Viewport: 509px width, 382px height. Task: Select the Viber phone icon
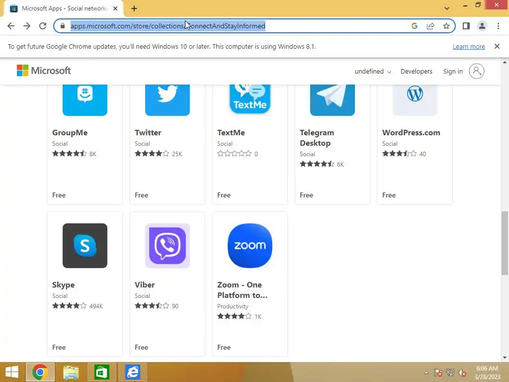(167, 246)
